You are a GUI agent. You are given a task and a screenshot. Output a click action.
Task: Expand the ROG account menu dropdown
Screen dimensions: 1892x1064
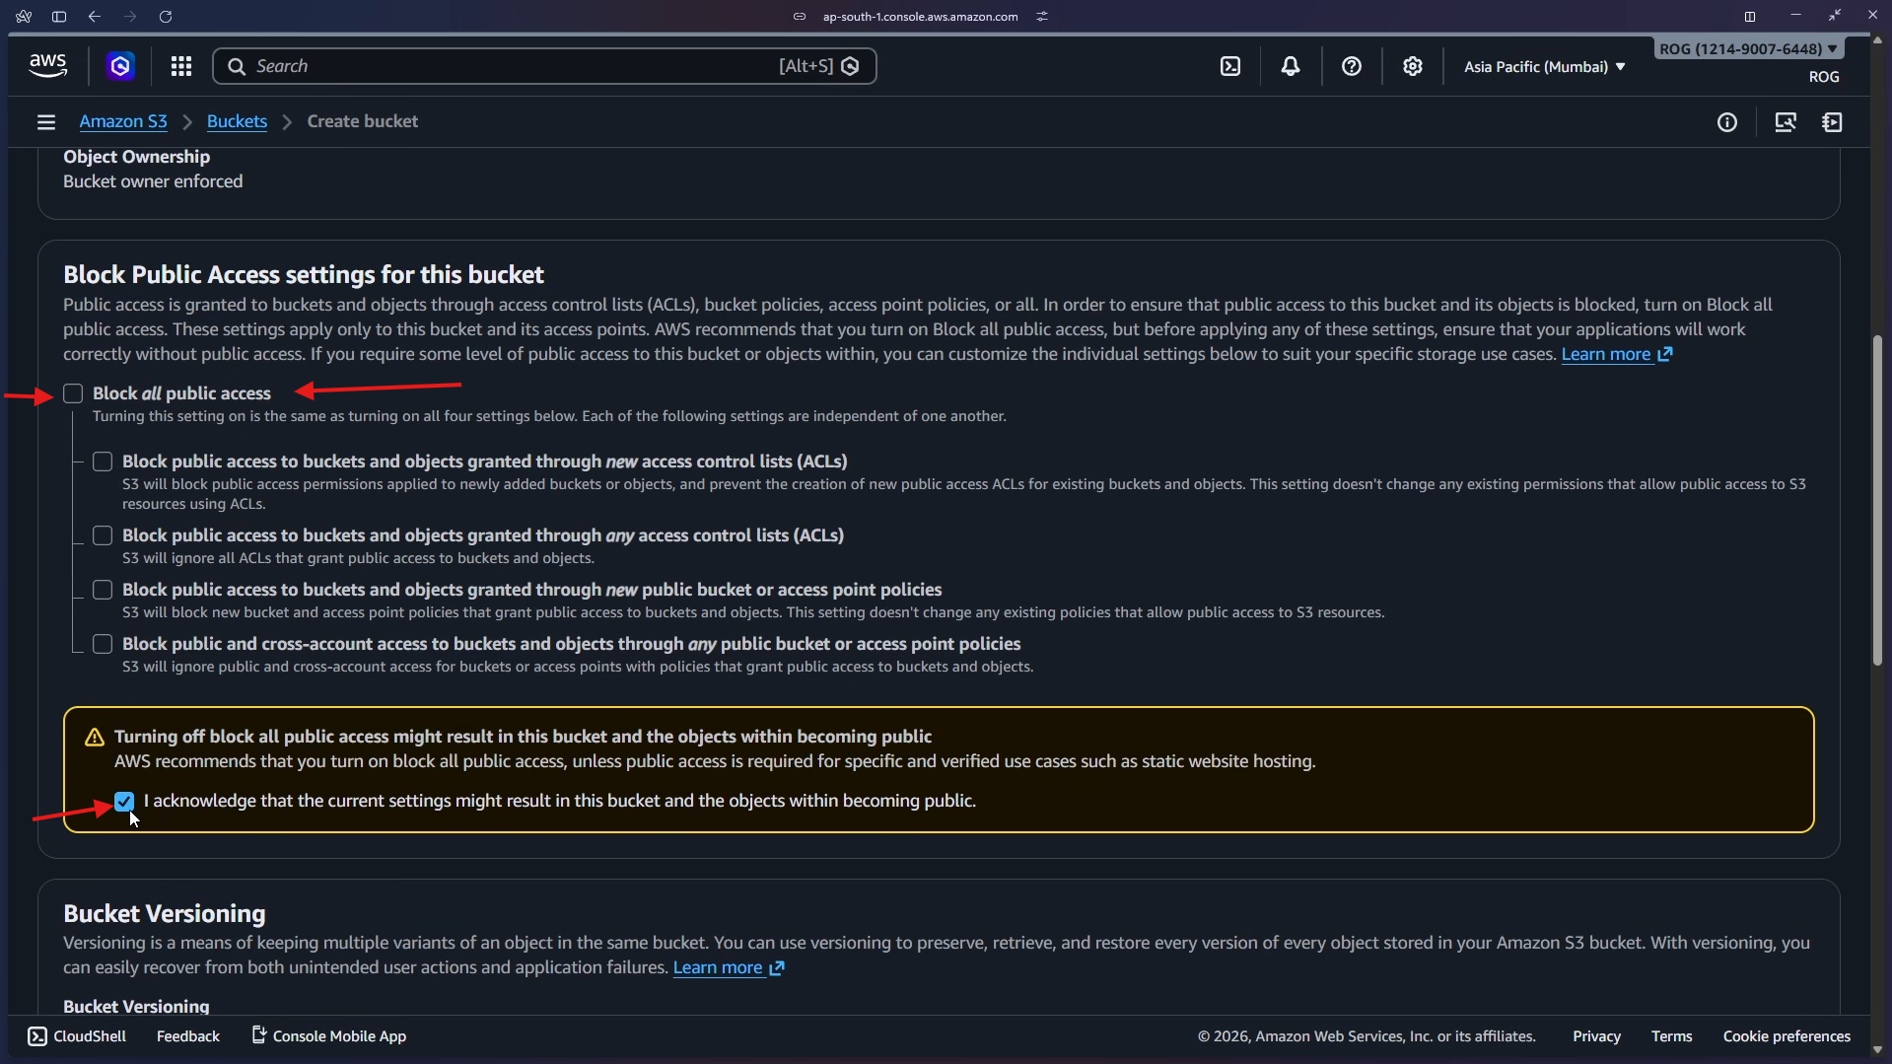1747,49
